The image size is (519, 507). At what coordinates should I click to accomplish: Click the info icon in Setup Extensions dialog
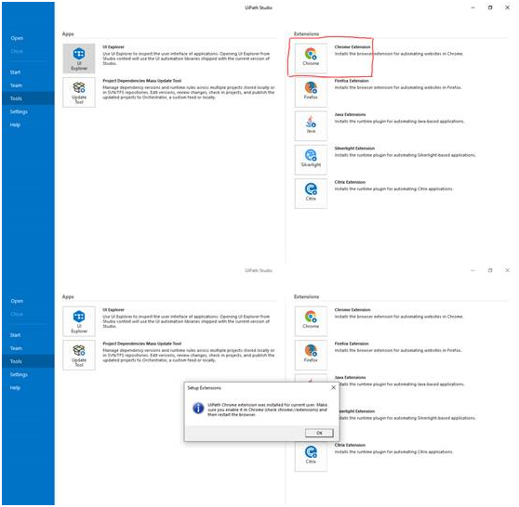[x=199, y=409]
